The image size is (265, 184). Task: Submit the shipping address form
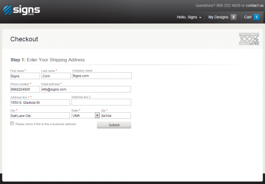click(x=114, y=125)
